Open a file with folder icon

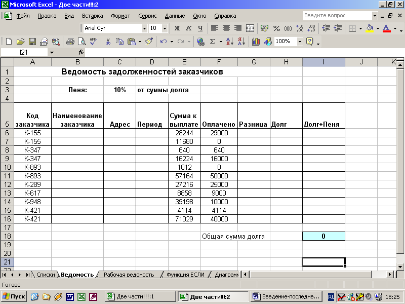[20, 42]
